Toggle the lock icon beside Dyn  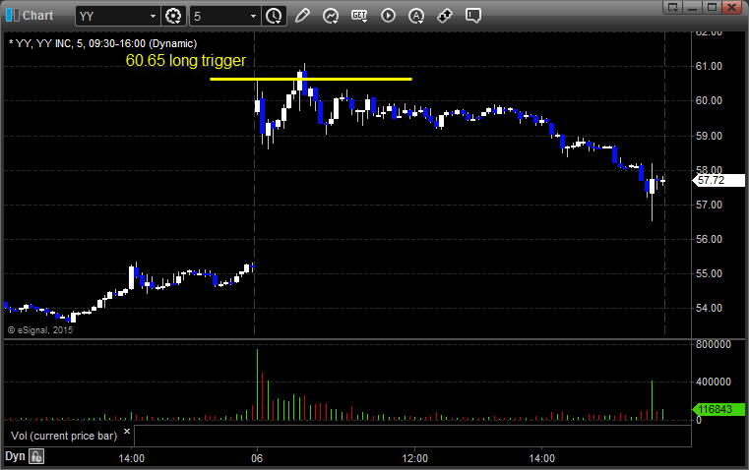[x=36, y=456]
